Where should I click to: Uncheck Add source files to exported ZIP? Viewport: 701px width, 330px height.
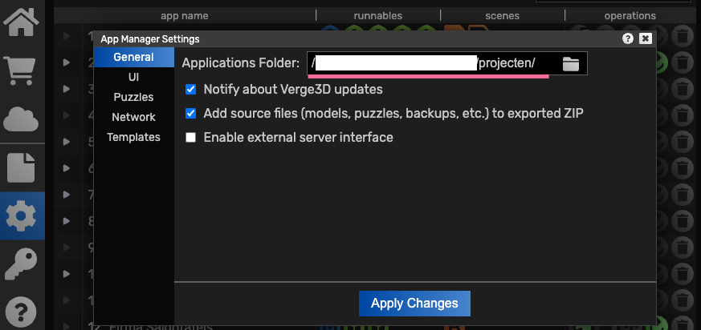(x=191, y=114)
